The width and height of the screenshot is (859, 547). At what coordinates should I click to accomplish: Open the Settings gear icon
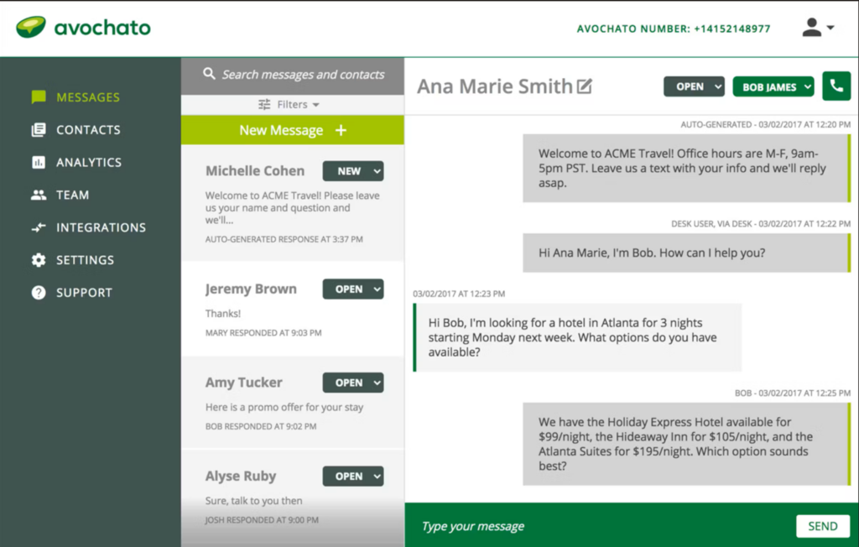[x=38, y=259]
